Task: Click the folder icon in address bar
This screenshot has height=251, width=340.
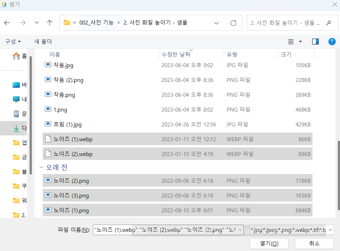Action: click(67, 22)
